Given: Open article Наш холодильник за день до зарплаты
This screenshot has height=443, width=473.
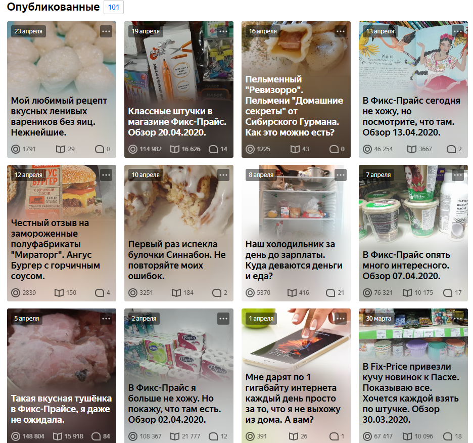Looking at the screenshot, I should [294, 260].
